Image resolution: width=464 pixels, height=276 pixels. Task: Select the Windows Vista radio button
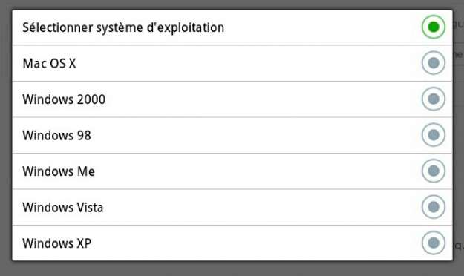(x=434, y=207)
